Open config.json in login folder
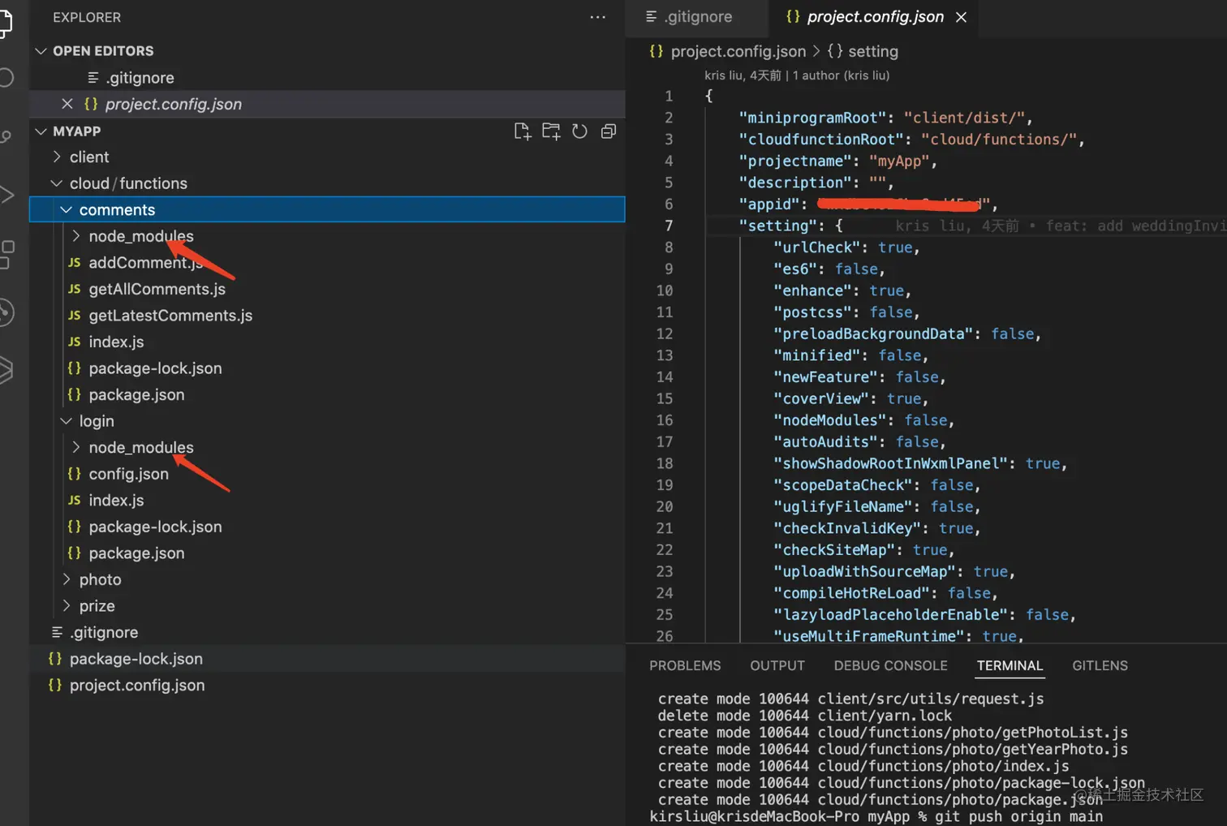 tap(128, 474)
